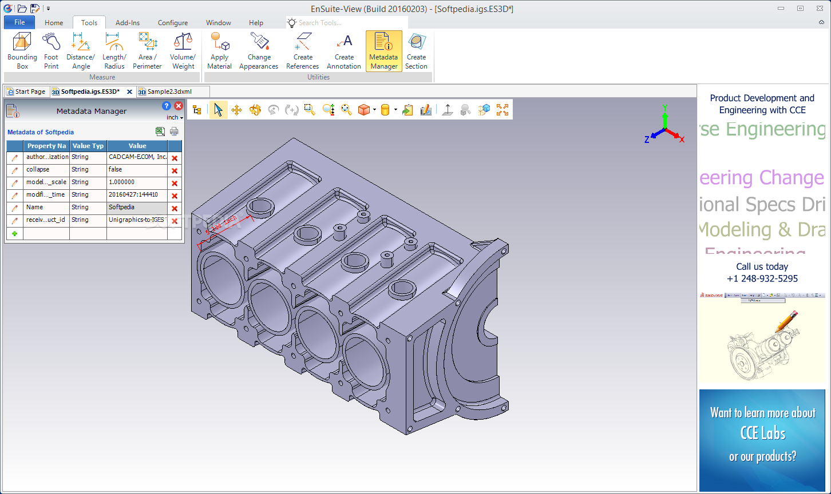Open the Window ribbon tab
831x494 pixels.
pos(219,23)
